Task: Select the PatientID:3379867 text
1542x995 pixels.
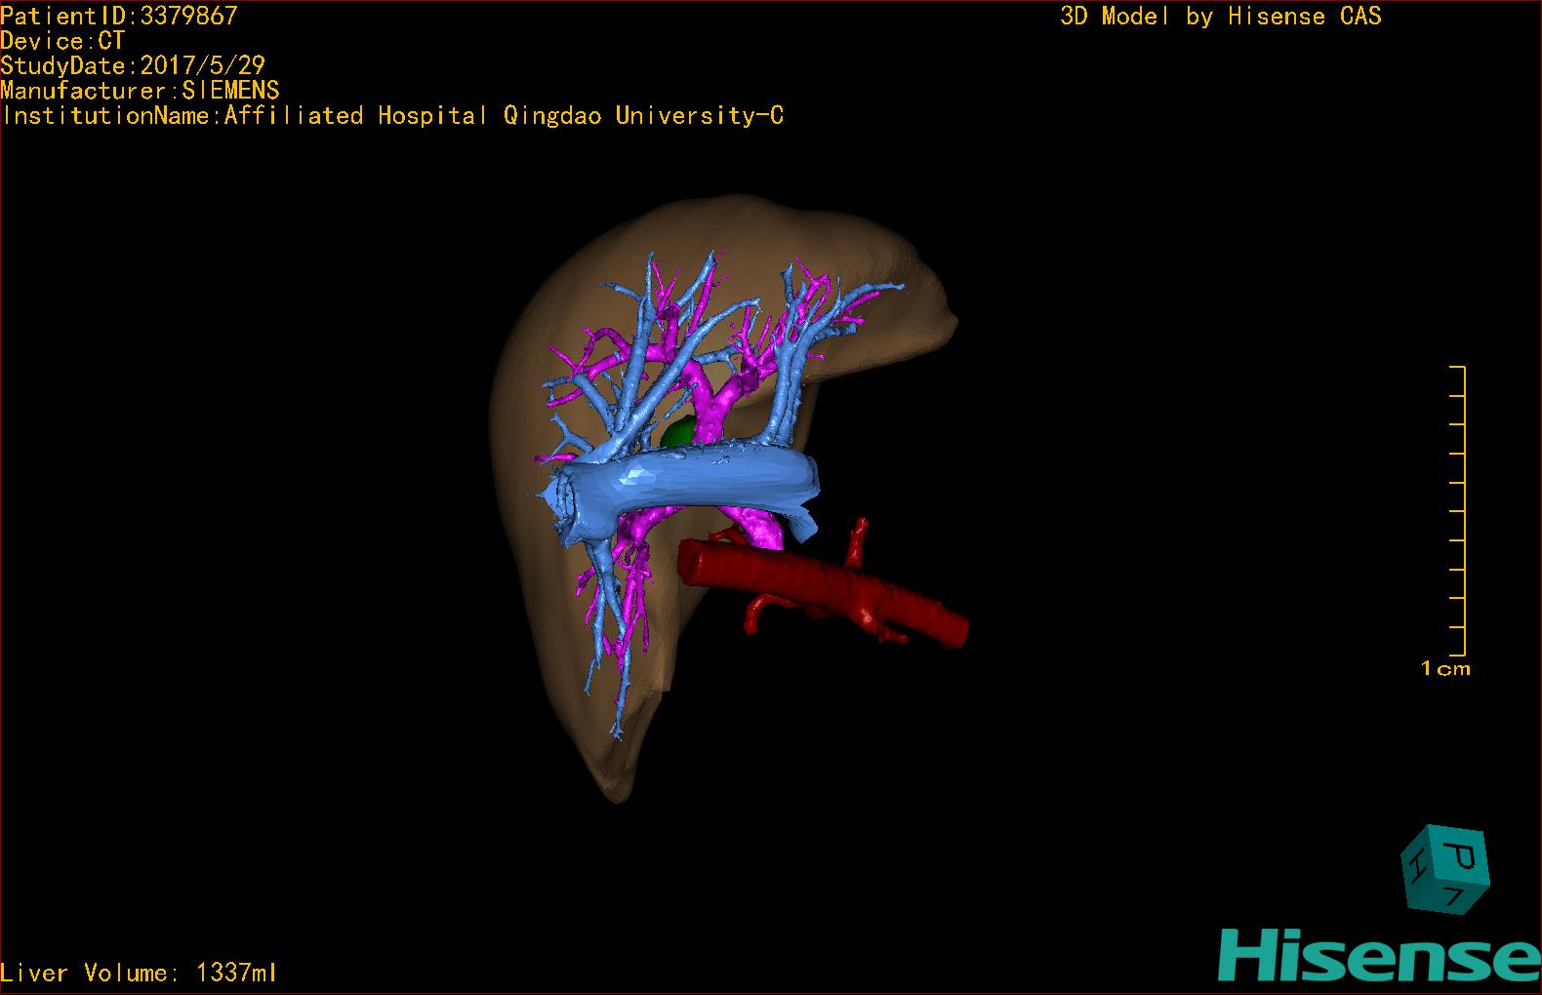Action: click(x=119, y=16)
